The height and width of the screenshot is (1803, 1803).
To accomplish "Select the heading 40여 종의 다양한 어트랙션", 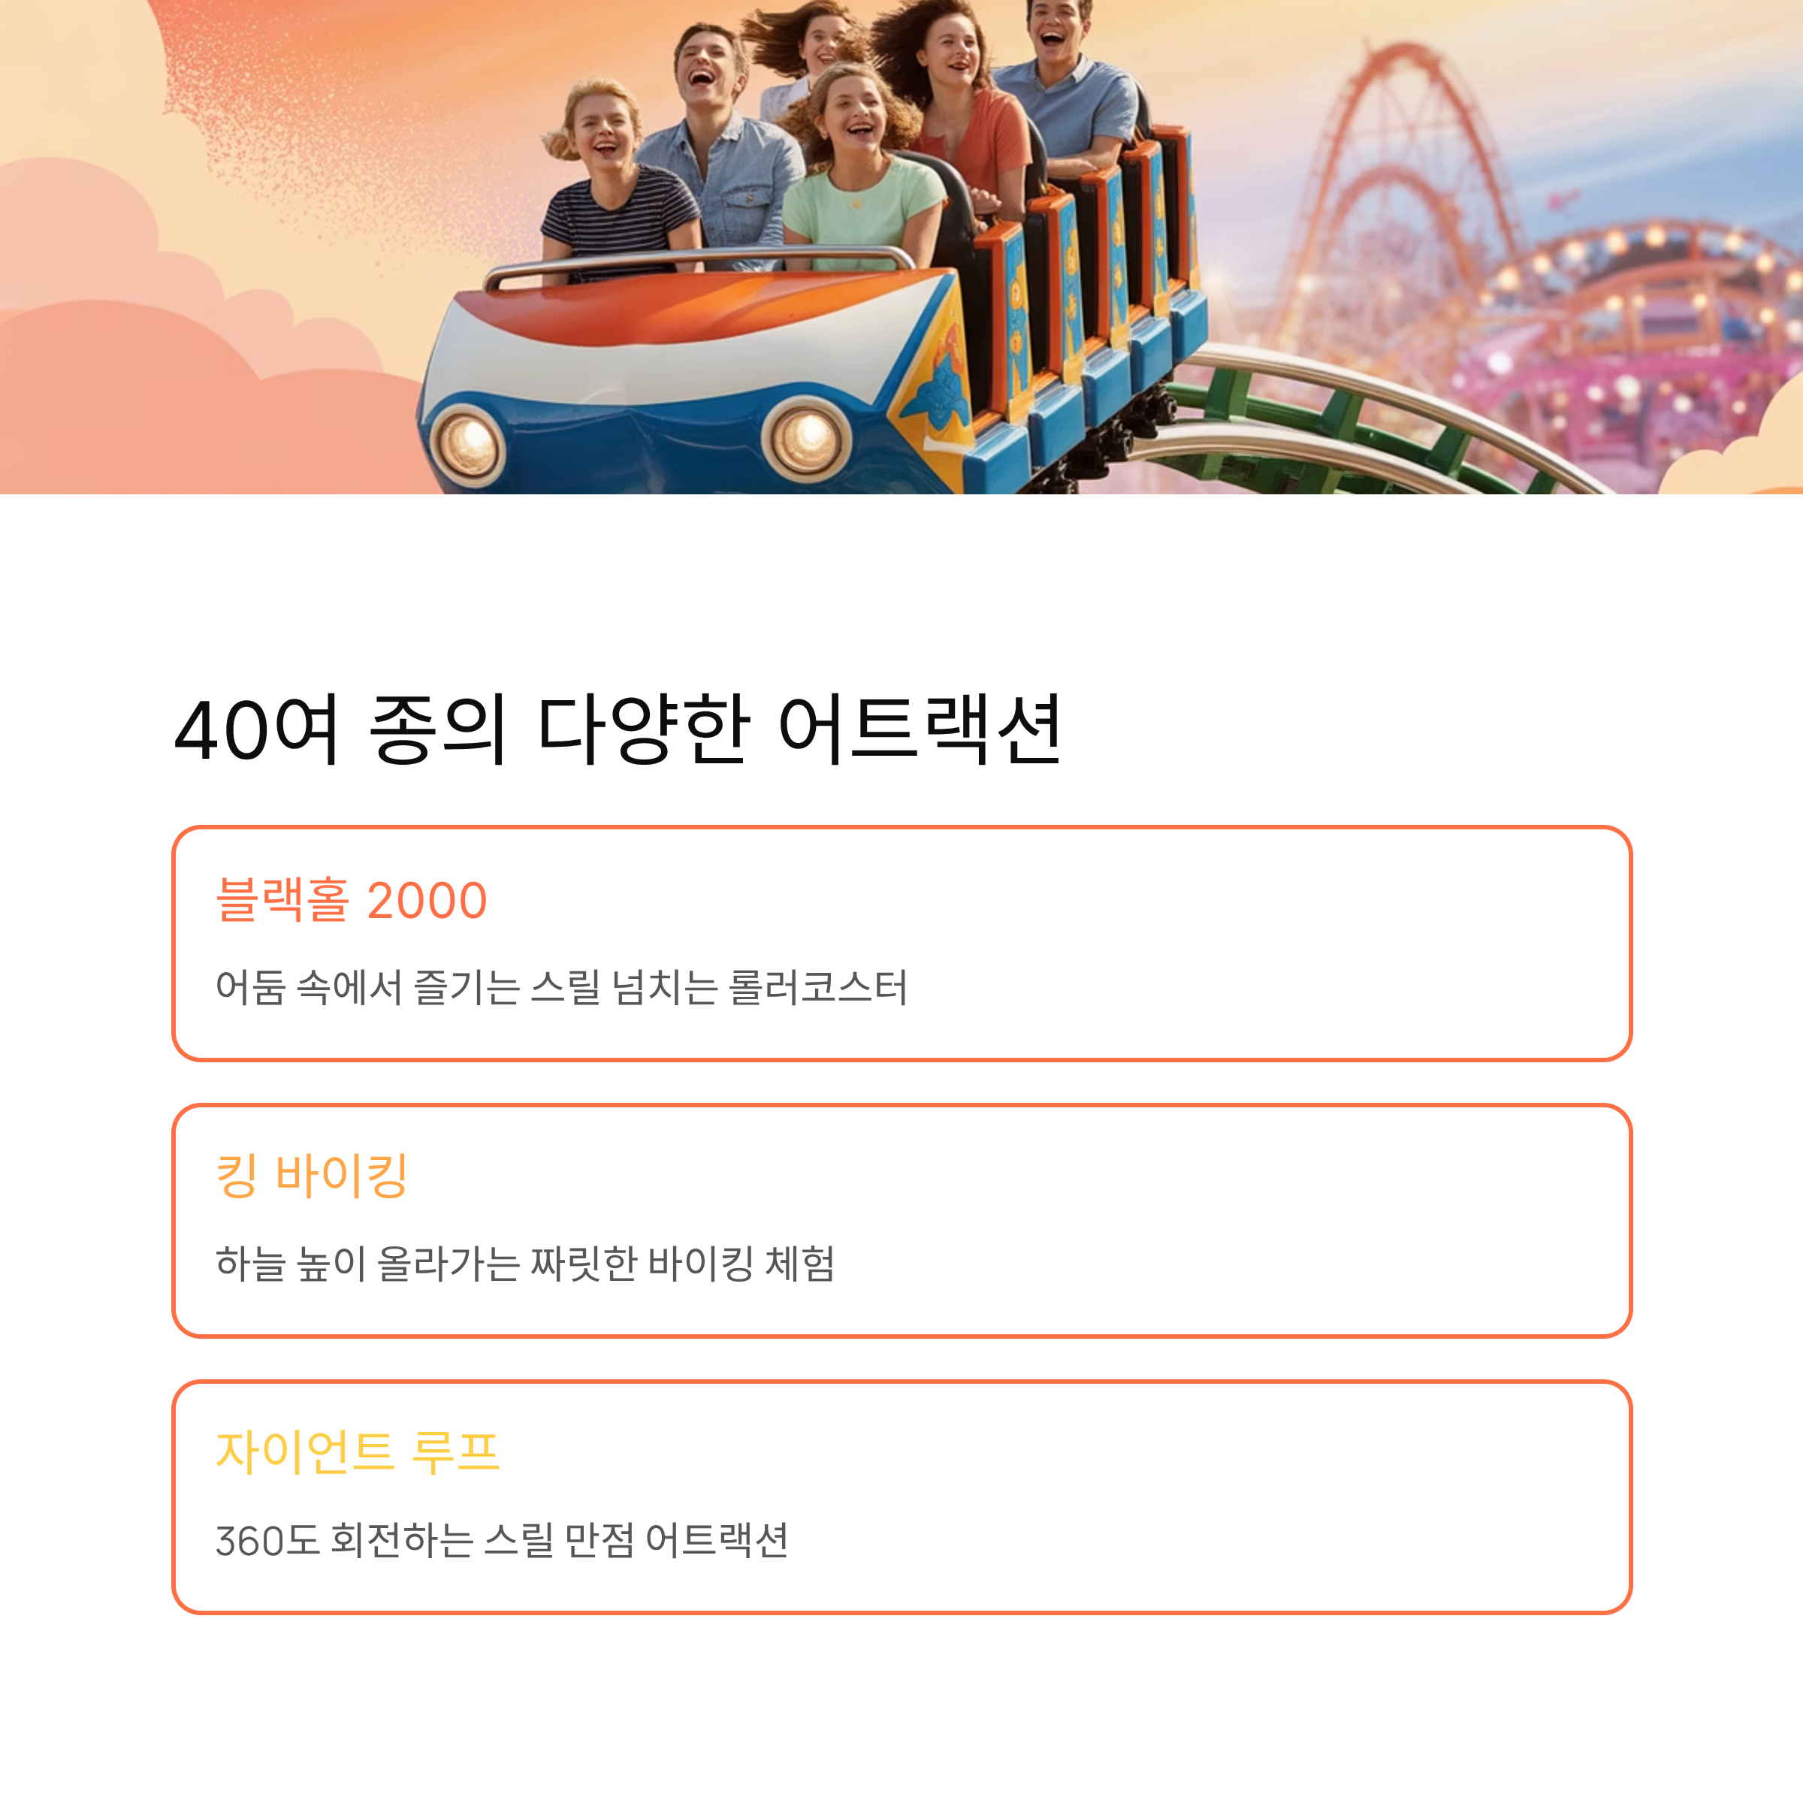I will tap(618, 729).
